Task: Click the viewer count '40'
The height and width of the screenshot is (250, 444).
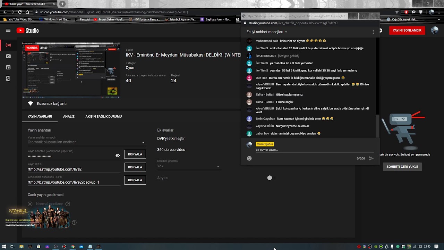Action: pyautogui.click(x=128, y=81)
